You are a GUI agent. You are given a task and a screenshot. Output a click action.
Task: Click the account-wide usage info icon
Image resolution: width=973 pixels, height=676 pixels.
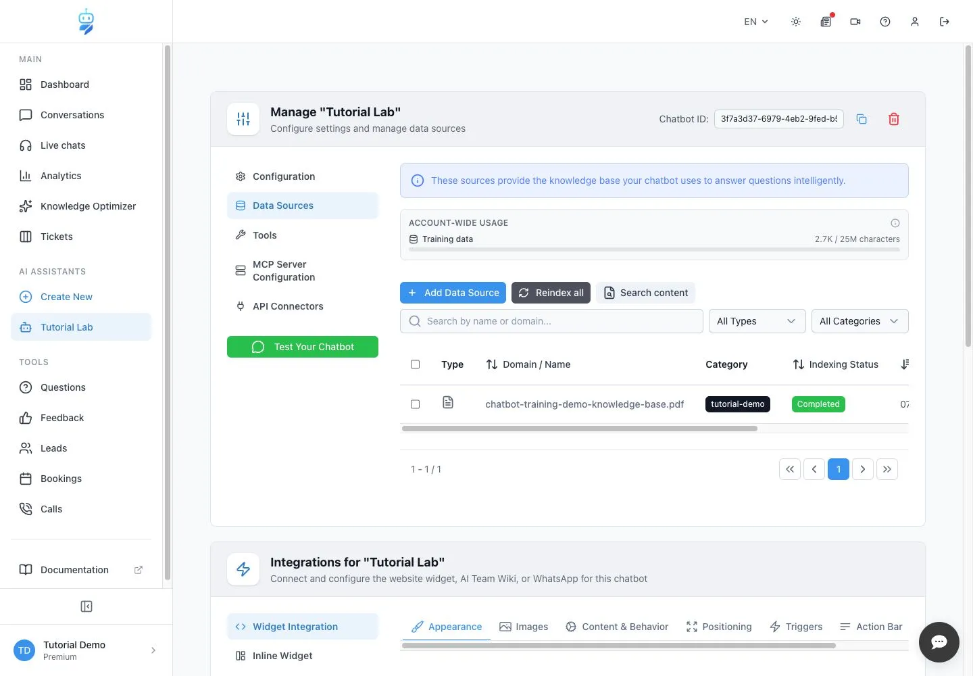[x=895, y=223]
